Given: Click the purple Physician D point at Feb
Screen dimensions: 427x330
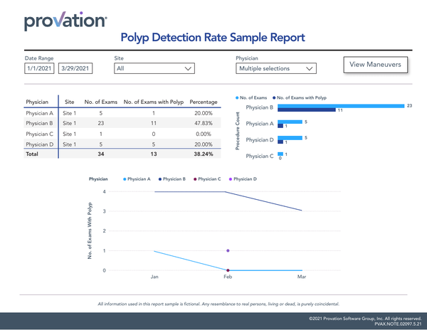Looking at the screenshot, I should tap(228, 251).
